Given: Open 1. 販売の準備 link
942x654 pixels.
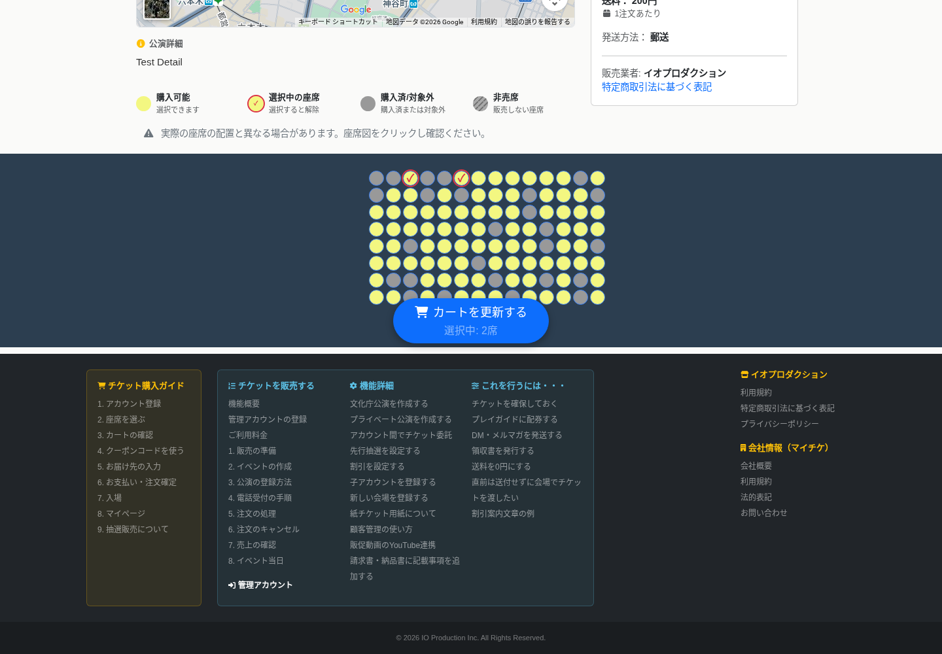Looking at the screenshot, I should point(252,451).
